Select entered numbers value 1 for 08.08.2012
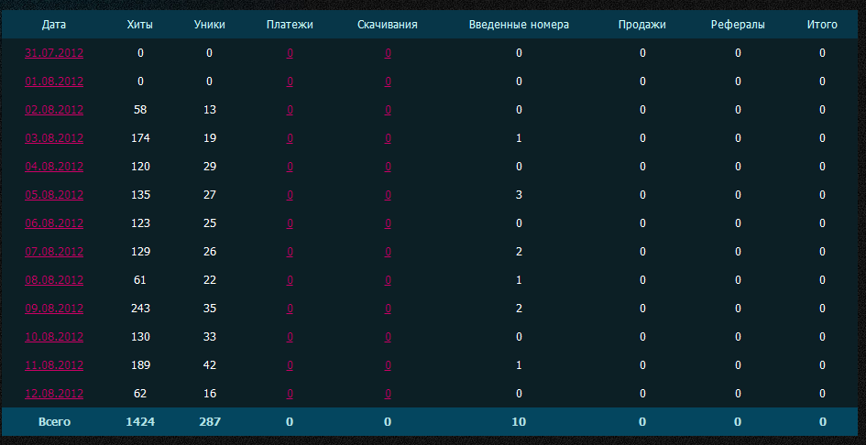 click(519, 280)
